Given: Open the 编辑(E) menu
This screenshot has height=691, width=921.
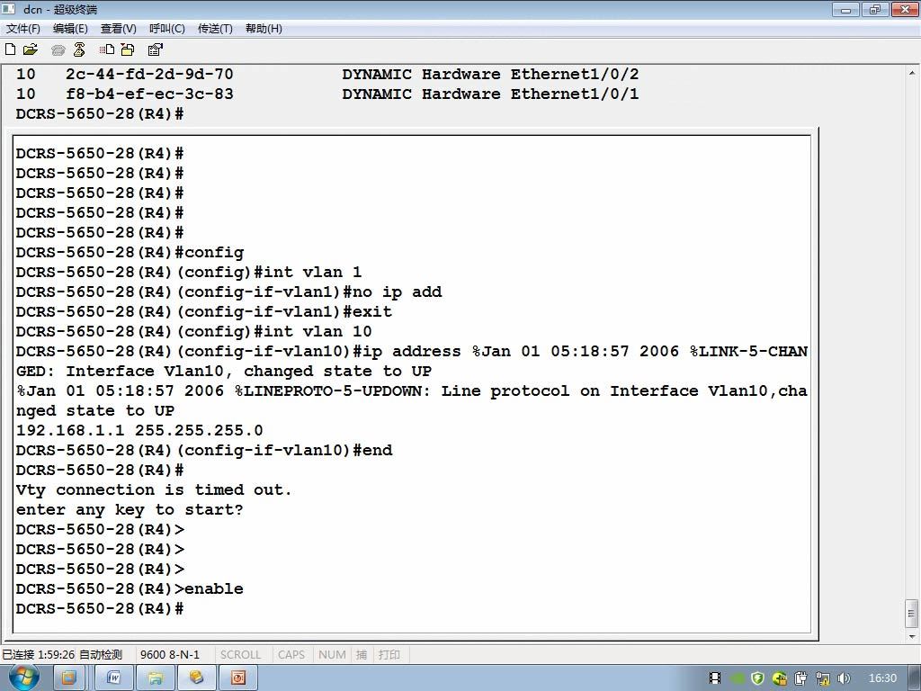Looking at the screenshot, I should click(70, 28).
